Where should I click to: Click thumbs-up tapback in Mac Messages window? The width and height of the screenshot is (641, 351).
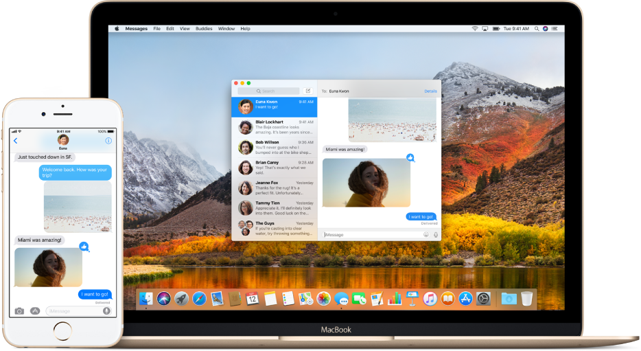(x=410, y=157)
